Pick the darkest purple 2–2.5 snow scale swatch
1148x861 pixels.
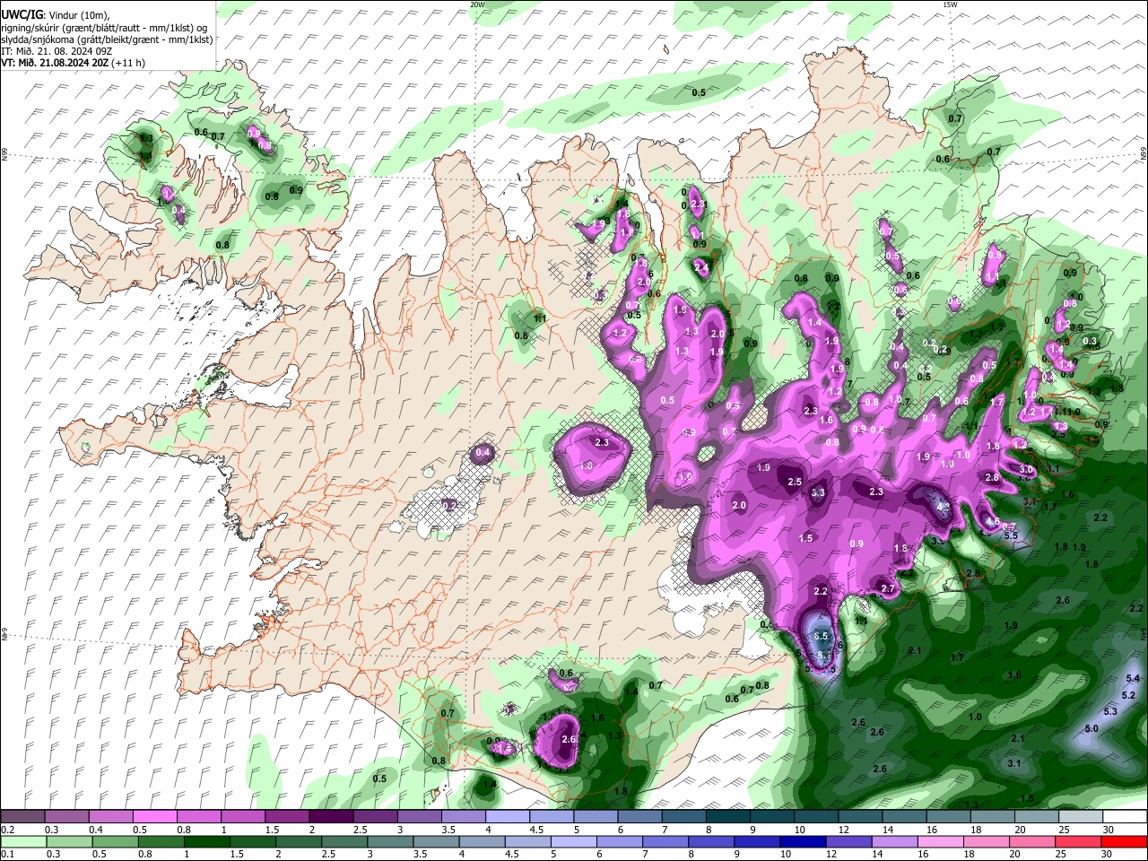(331, 817)
